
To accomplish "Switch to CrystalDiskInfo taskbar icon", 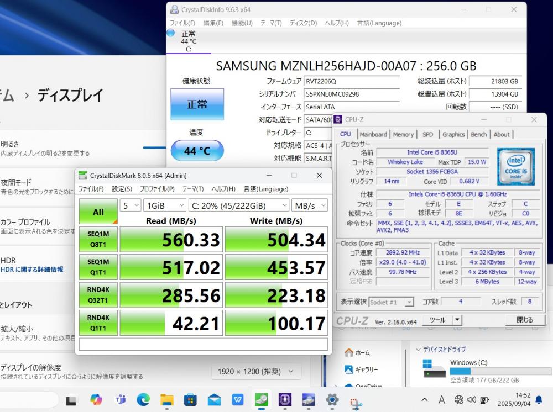I will pyautogui.click(x=309, y=400).
